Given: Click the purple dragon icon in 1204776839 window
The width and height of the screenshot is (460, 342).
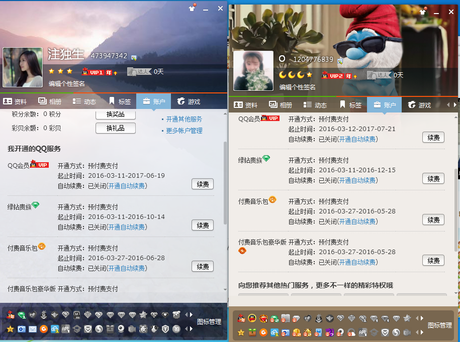Looking at the screenshot, I should [x=329, y=332].
